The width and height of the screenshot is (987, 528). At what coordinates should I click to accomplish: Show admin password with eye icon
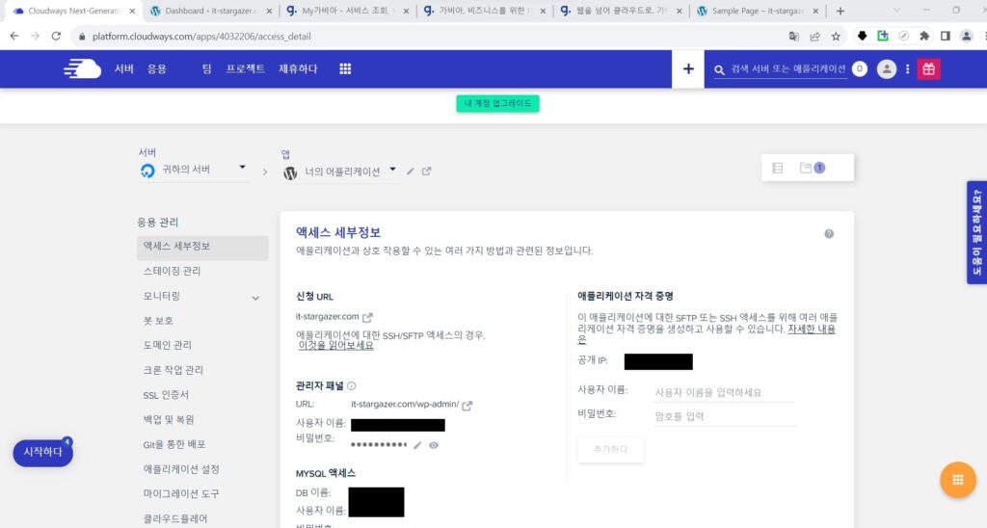tap(434, 445)
